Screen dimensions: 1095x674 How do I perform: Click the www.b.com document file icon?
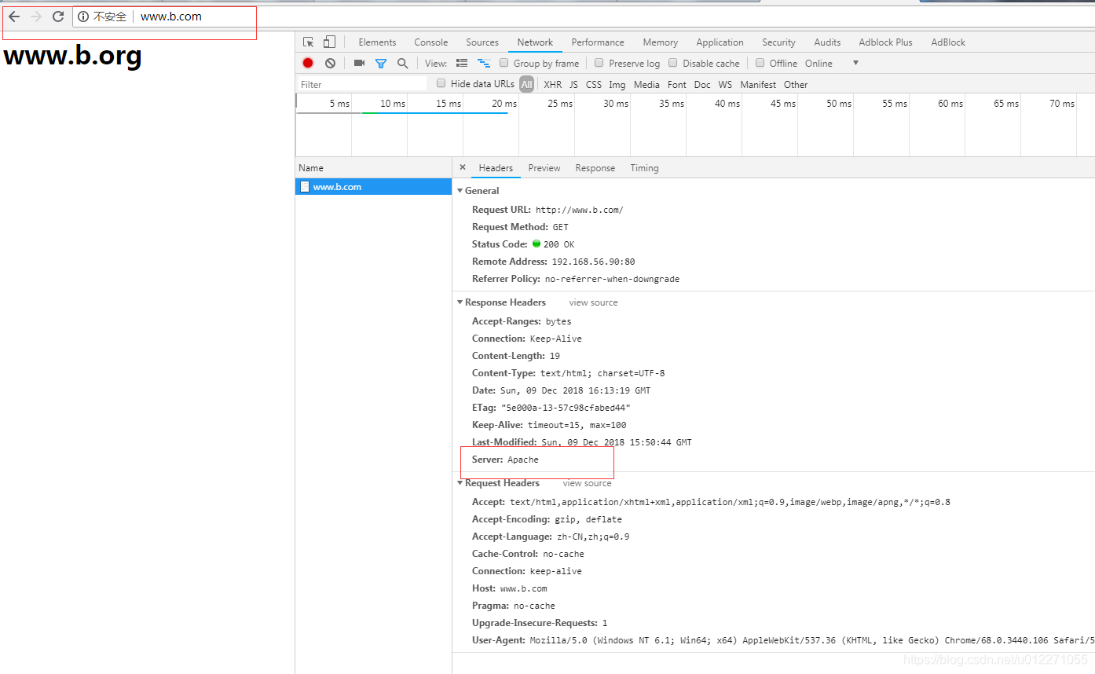(x=305, y=187)
